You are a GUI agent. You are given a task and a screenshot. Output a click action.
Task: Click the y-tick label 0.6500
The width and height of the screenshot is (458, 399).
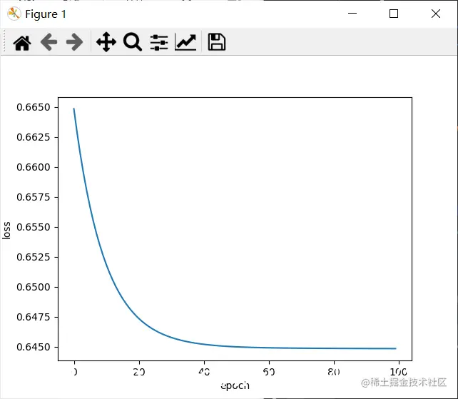[x=34, y=287]
